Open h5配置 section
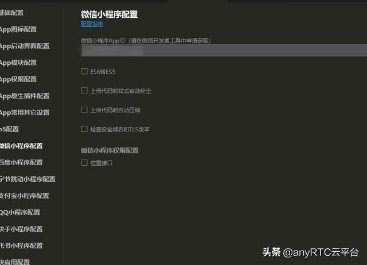Screen dimensions: 367x265 [x=9, y=129]
